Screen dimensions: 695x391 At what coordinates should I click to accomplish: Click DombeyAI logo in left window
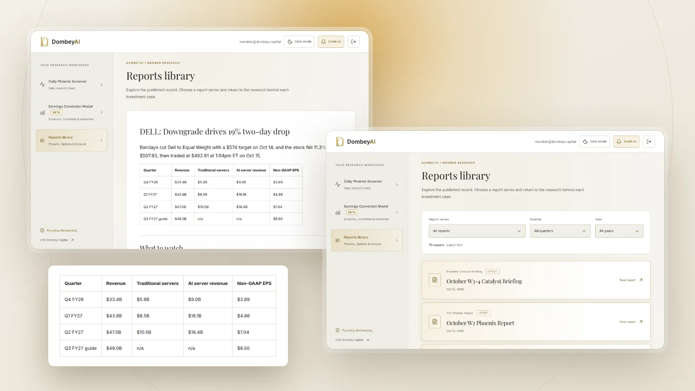[x=60, y=42]
